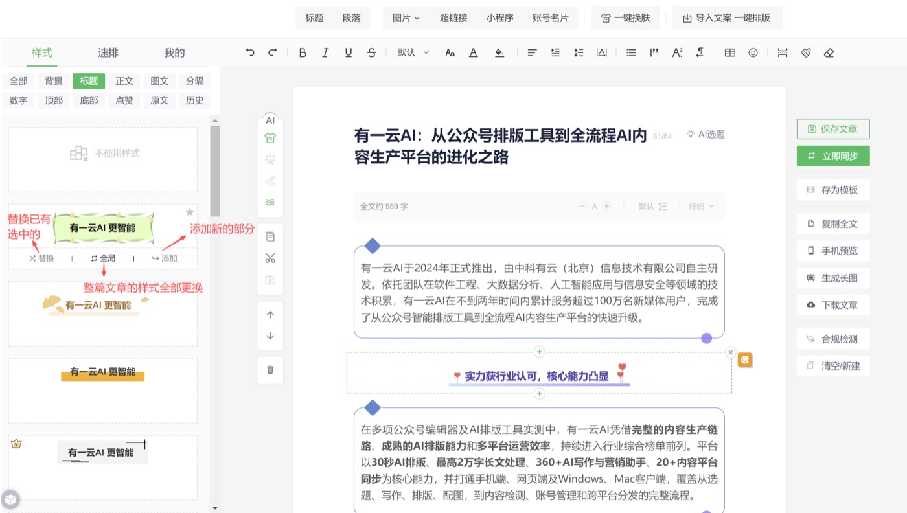Viewport: 907px width, 513px height.
Task: Click 导入文案 一键排版 button
Action: click(x=727, y=18)
